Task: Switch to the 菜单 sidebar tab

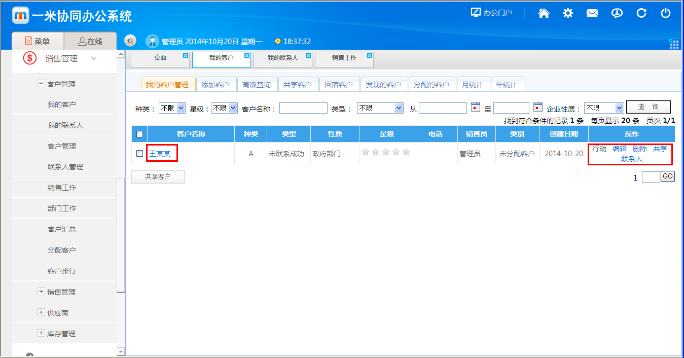Action: pos(38,41)
